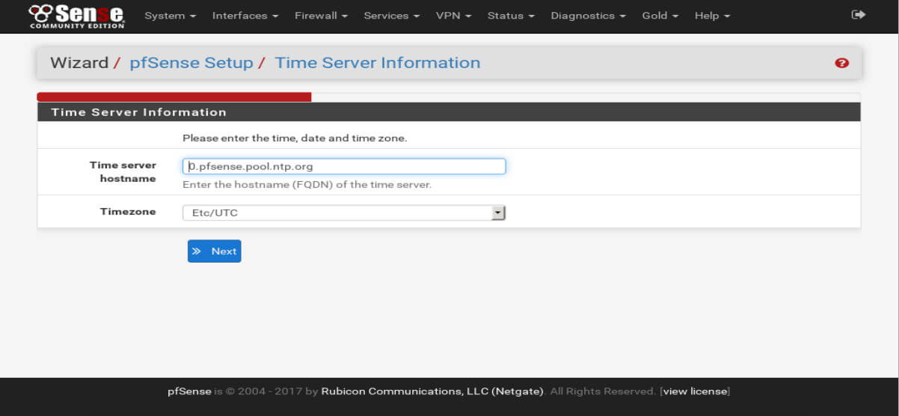Expand the Interfaces menu

coord(245,16)
